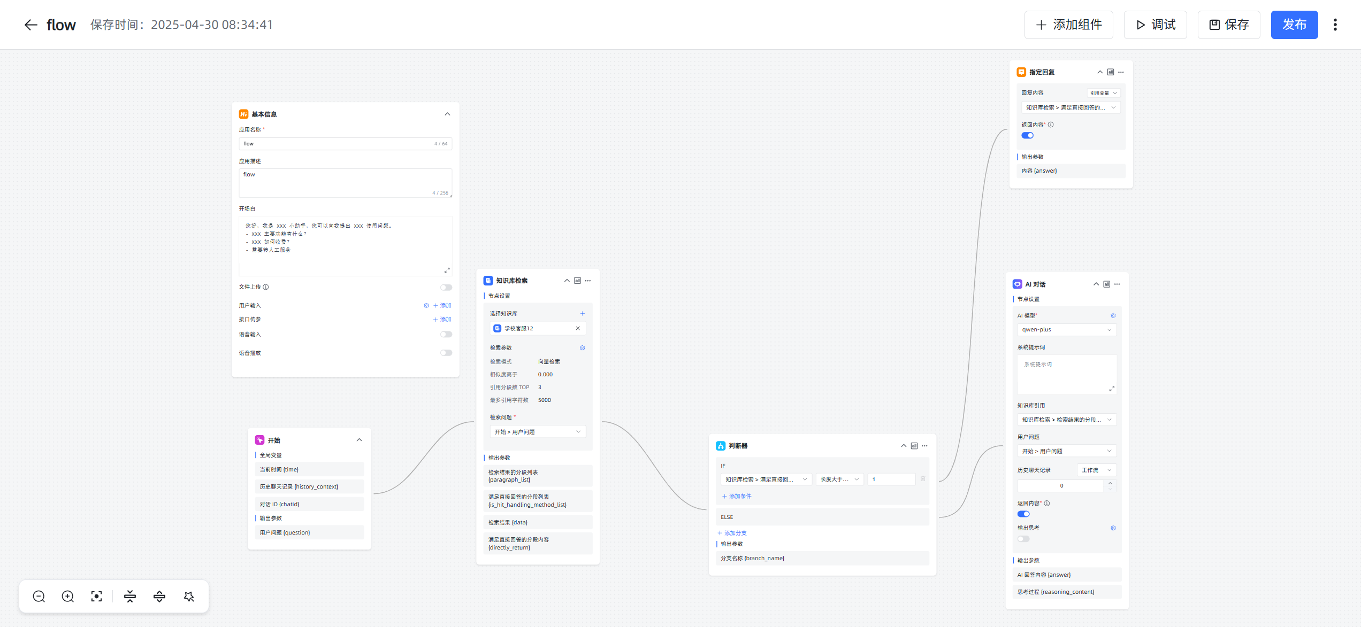Screen dimensions: 1361x627
Task: Click the expand all nodes icon
Action: click(159, 597)
